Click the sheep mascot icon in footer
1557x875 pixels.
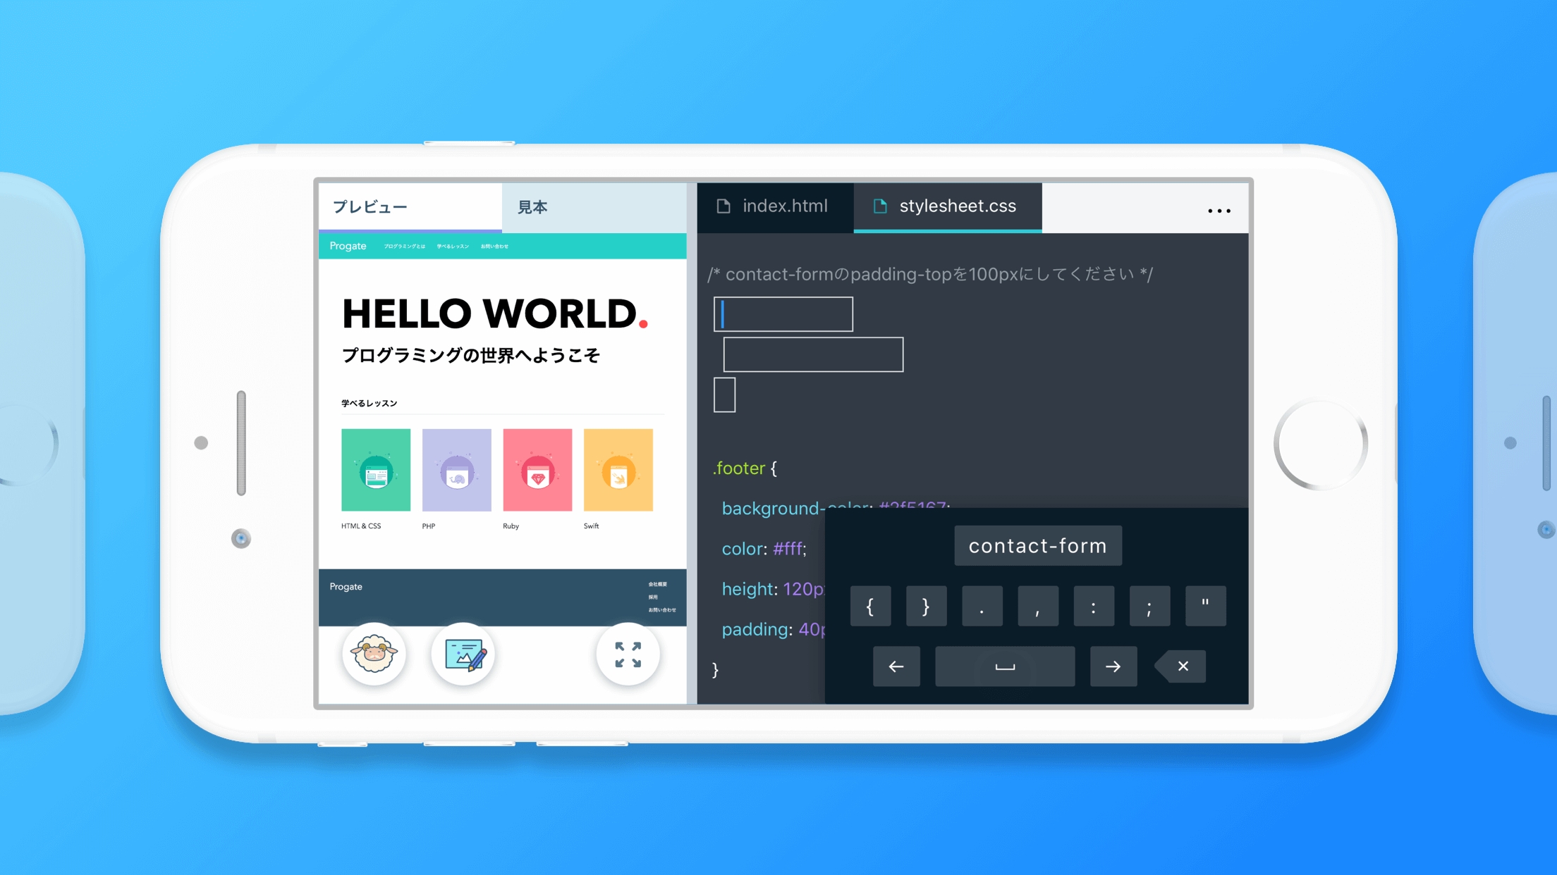click(375, 654)
